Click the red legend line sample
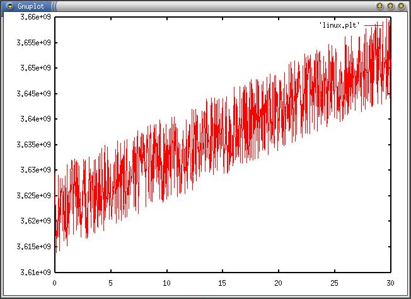The height and width of the screenshot is (299, 411). click(x=374, y=25)
